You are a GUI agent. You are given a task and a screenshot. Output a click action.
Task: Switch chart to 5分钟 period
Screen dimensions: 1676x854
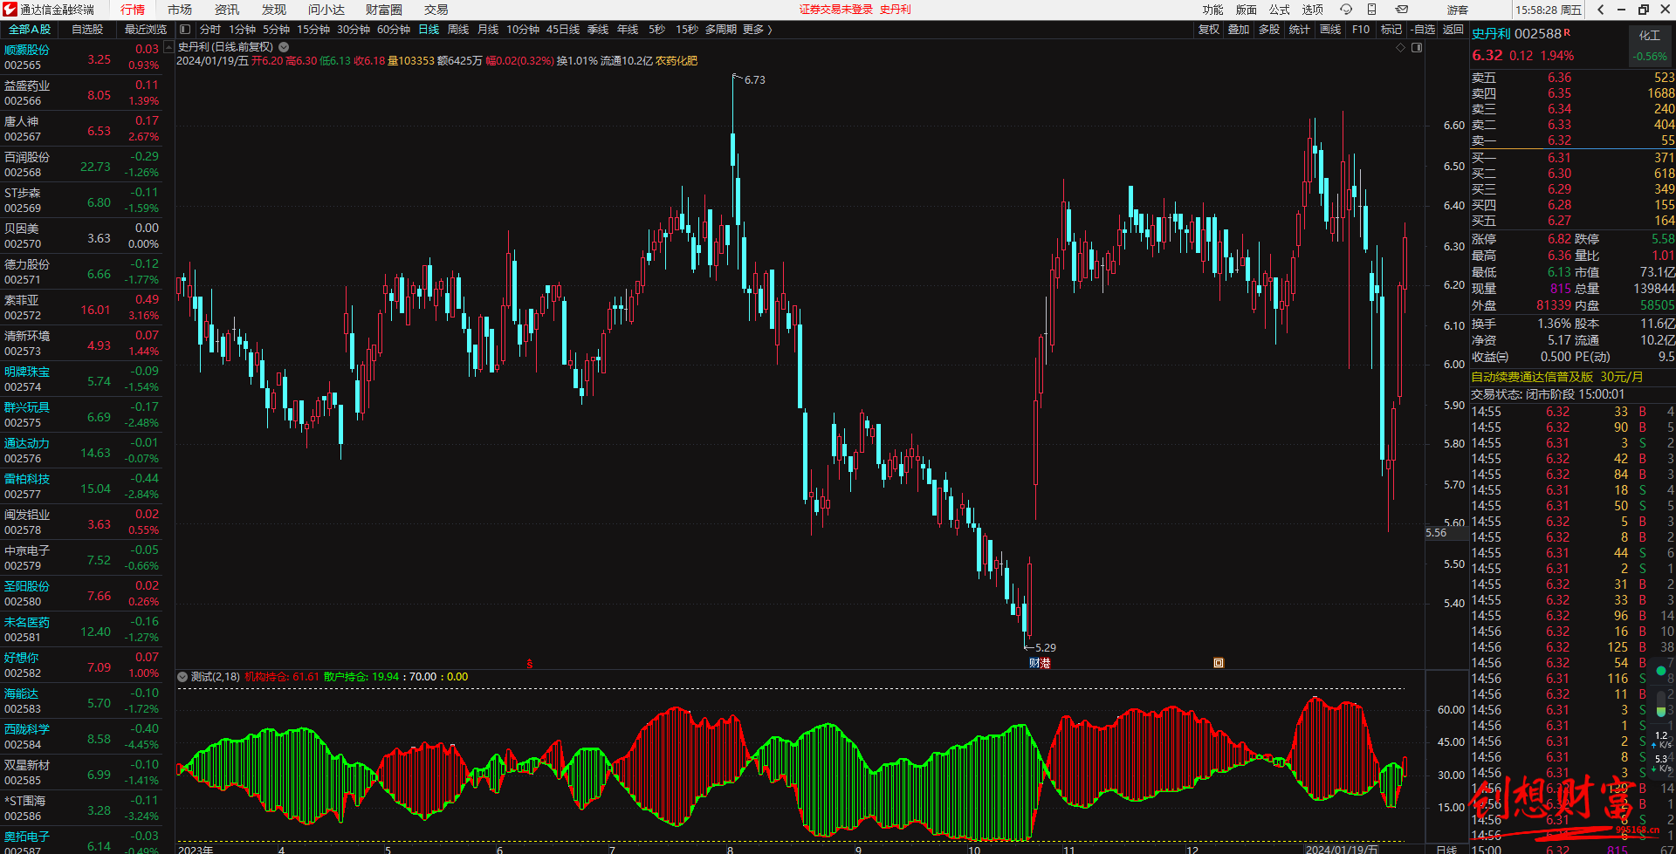(x=276, y=30)
